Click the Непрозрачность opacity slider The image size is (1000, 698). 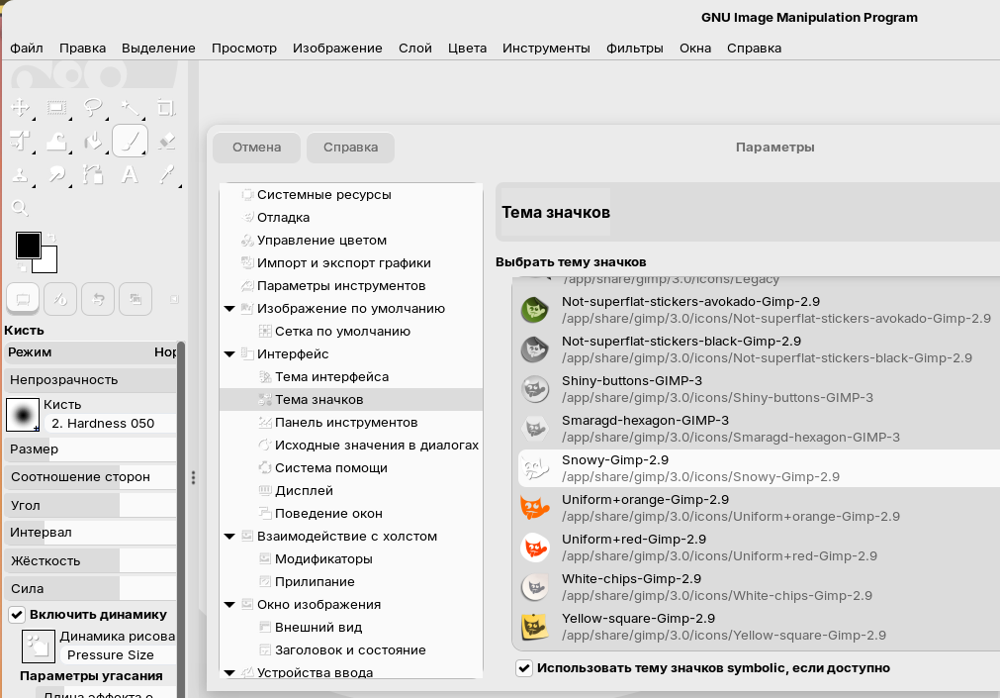[91, 380]
